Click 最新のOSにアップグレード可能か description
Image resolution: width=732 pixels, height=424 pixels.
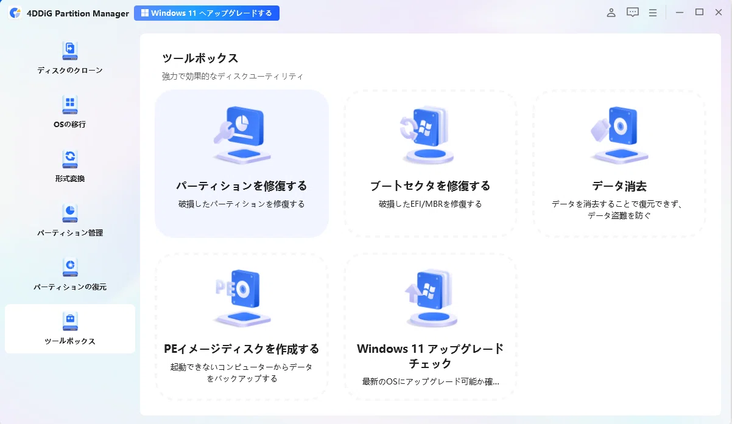click(x=430, y=382)
